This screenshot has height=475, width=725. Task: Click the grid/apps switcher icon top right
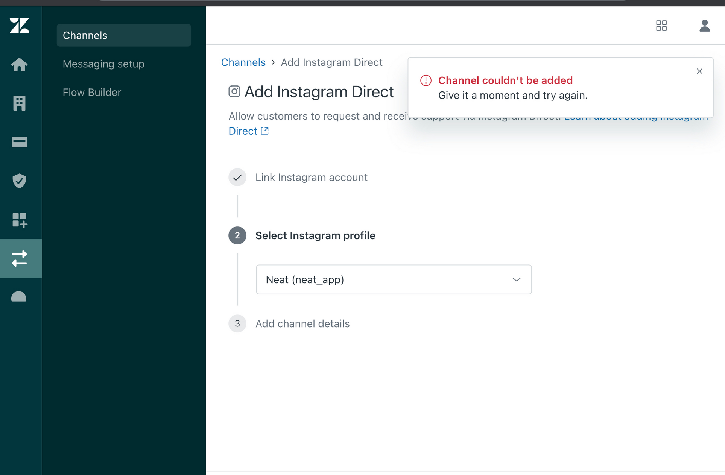pyautogui.click(x=661, y=24)
